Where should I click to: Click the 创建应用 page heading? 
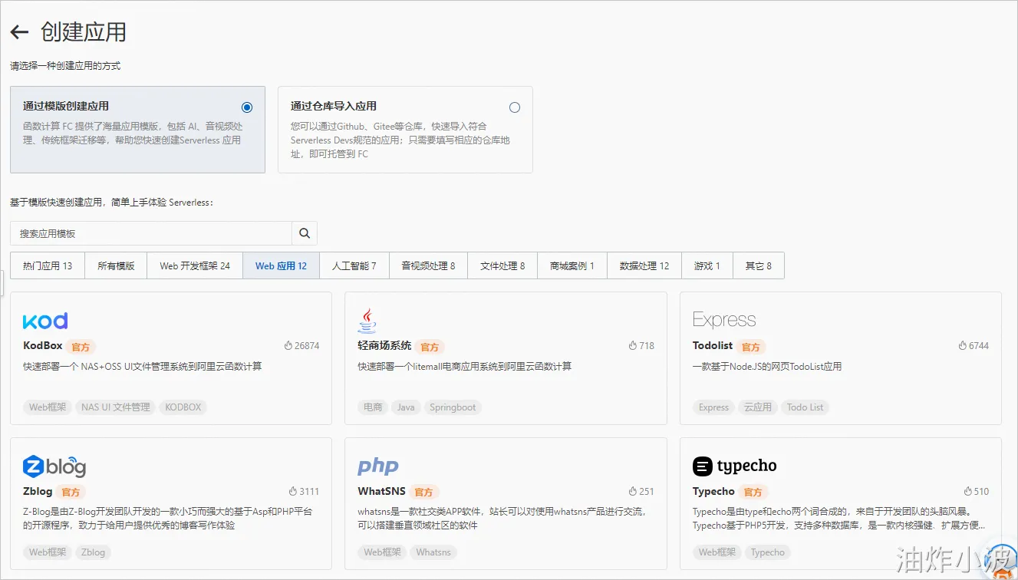[x=84, y=32]
